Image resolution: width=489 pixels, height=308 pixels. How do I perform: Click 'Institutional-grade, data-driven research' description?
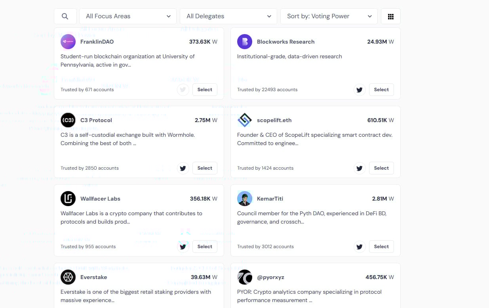coord(289,56)
